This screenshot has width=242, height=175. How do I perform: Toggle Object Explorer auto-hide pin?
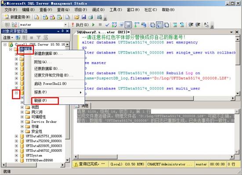pos(62,31)
